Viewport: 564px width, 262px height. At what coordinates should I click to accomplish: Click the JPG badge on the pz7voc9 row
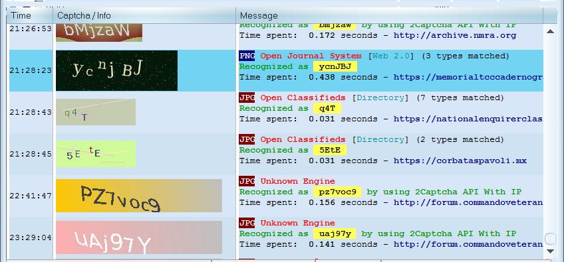coord(247,181)
